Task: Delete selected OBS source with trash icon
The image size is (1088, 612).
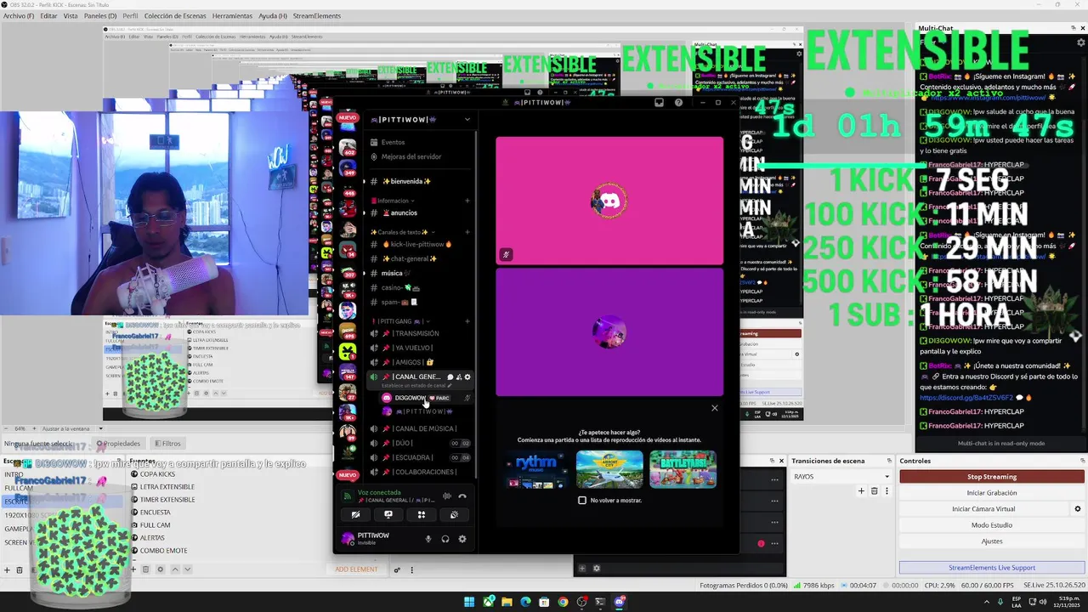Action: [x=145, y=569]
